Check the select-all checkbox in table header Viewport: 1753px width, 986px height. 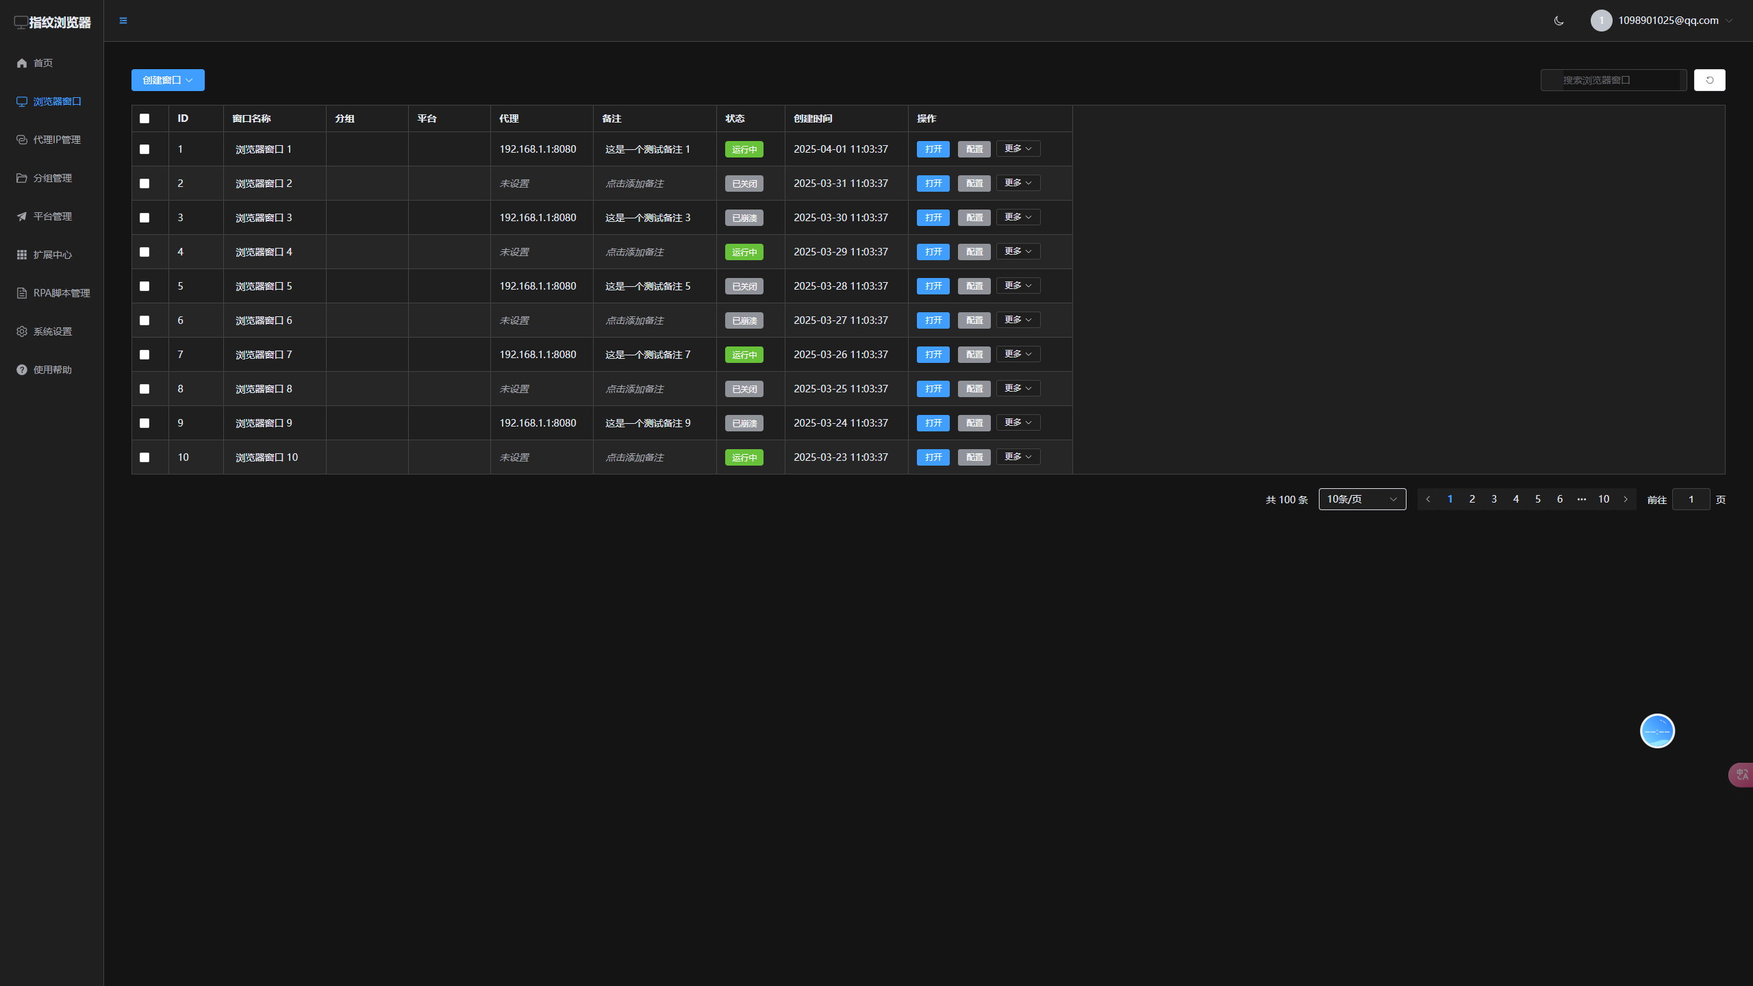144,118
